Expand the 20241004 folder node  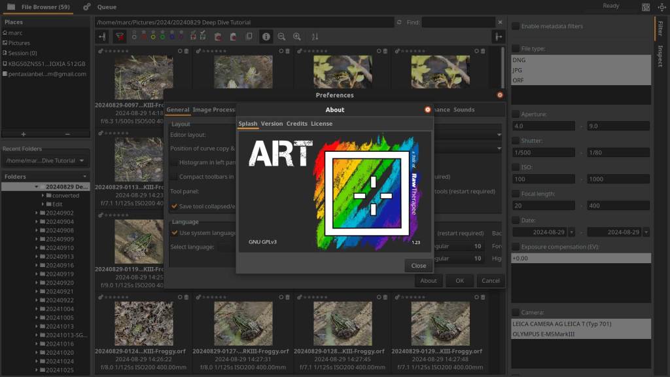[37, 309]
